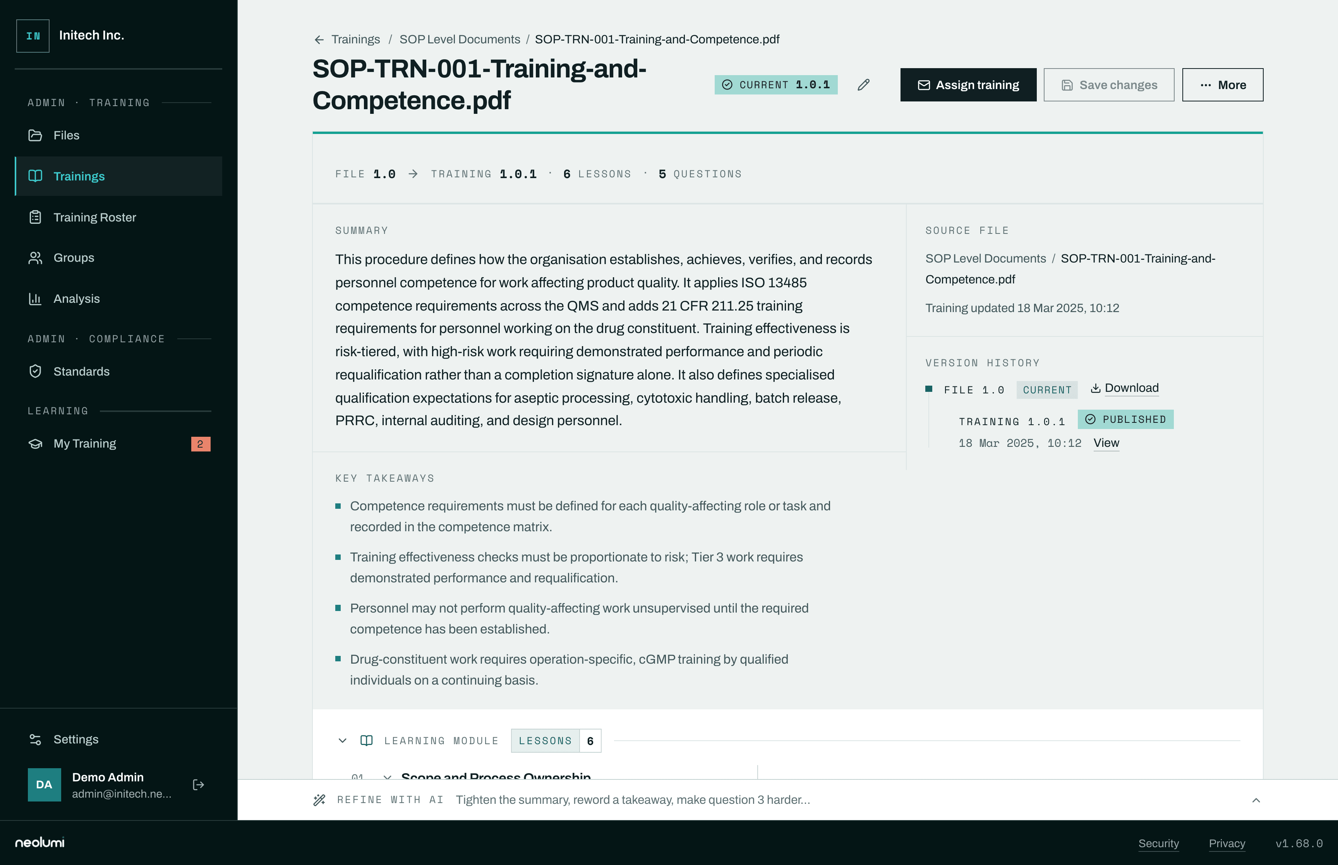Click the admin@initech.ne... email text
Viewport: 1338px width, 865px height.
tap(122, 794)
